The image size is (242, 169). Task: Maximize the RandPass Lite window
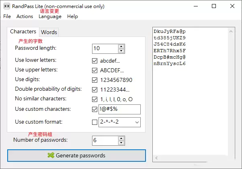(x=214, y=6)
